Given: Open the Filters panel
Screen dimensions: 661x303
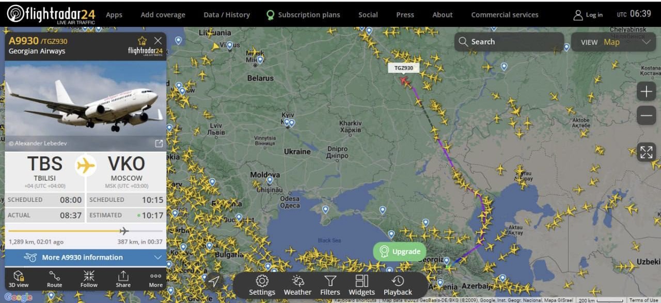Looking at the screenshot, I should pos(330,285).
